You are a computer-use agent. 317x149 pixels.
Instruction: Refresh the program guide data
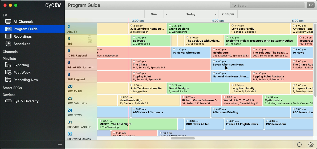click(299, 144)
